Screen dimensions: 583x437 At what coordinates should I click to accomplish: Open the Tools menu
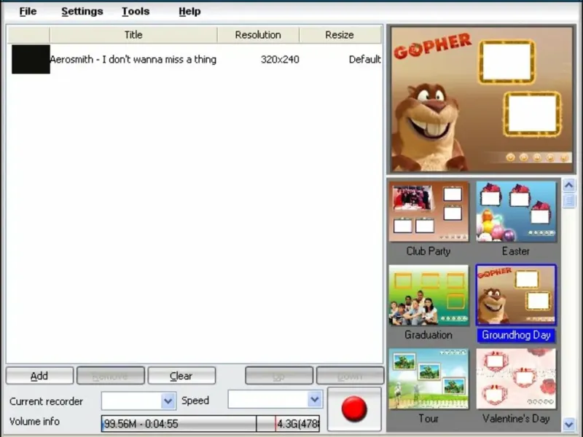[x=136, y=12]
